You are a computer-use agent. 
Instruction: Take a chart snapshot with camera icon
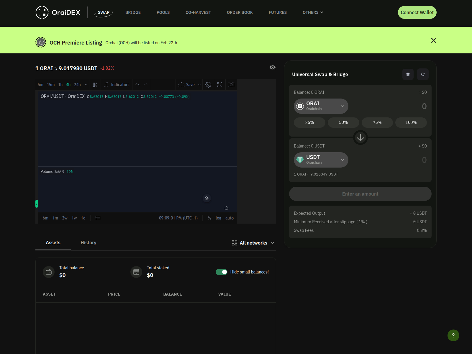tap(231, 85)
